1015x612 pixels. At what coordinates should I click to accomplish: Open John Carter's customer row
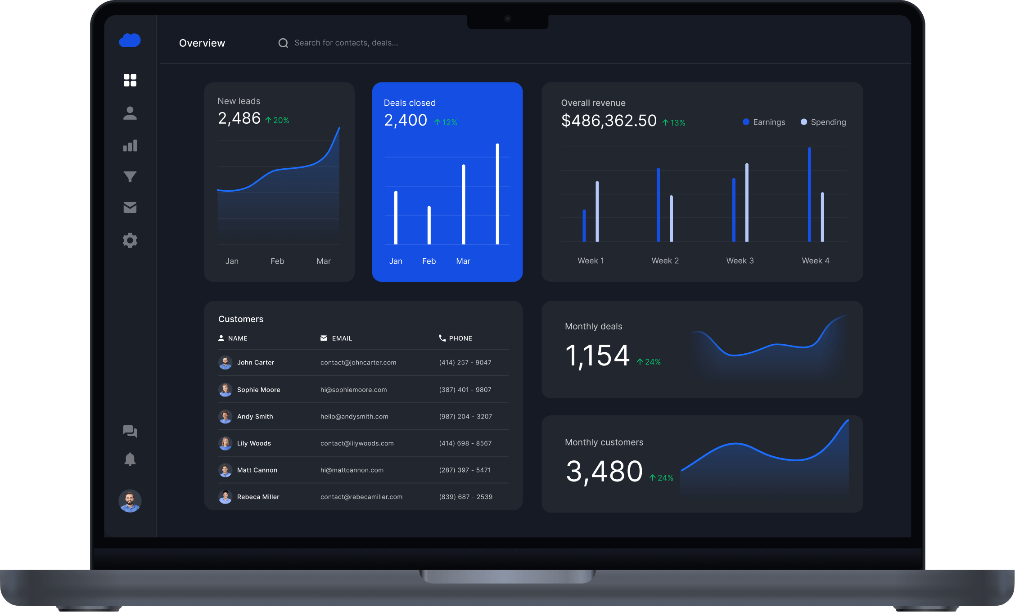coord(255,363)
